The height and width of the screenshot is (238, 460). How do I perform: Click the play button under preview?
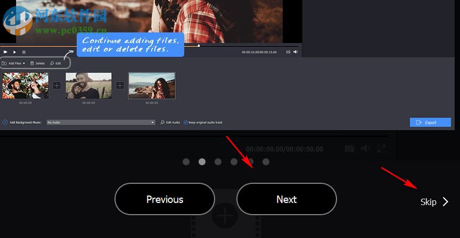pos(14,52)
